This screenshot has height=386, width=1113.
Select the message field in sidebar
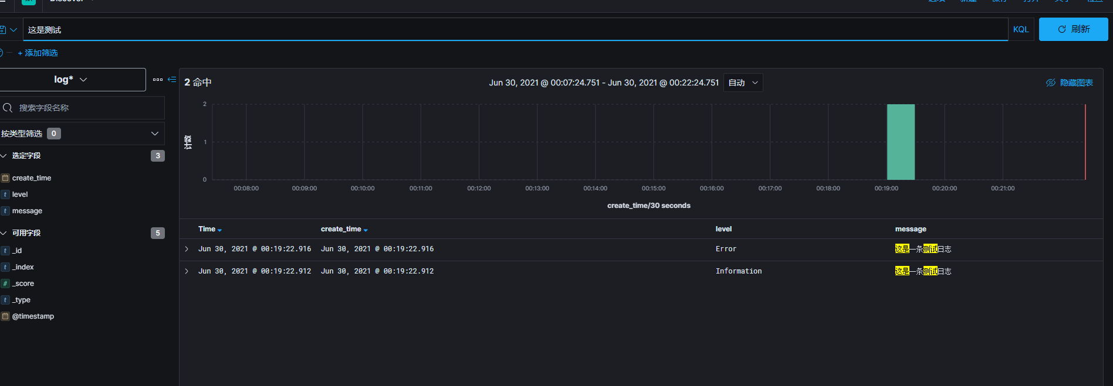click(27, 211)
